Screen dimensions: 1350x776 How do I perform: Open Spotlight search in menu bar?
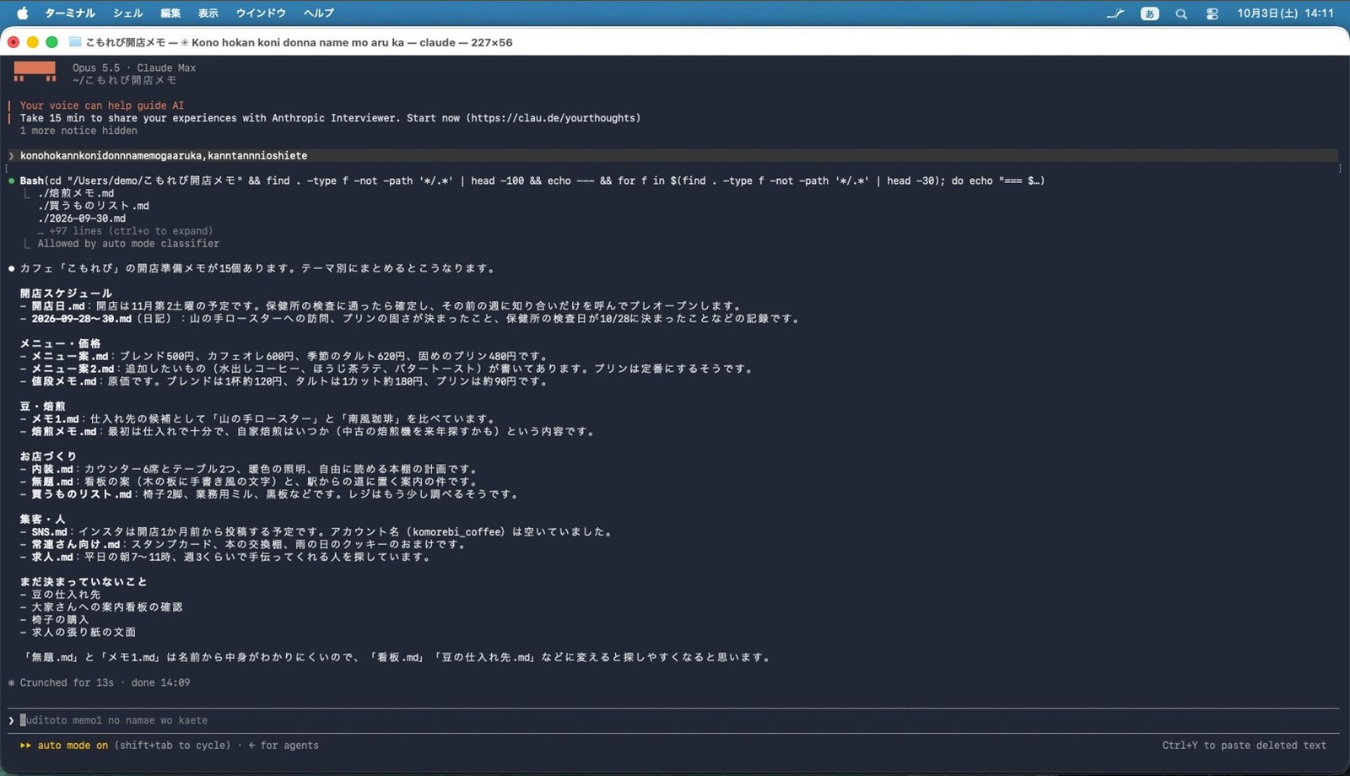[1181, 13]
